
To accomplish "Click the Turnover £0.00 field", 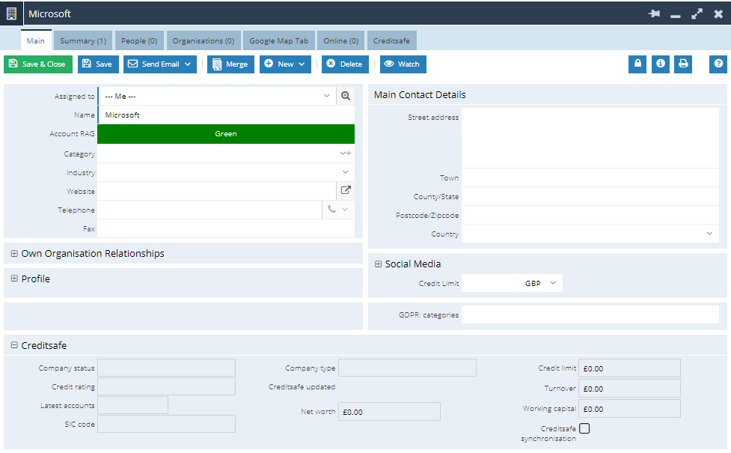I will [629, 388].
